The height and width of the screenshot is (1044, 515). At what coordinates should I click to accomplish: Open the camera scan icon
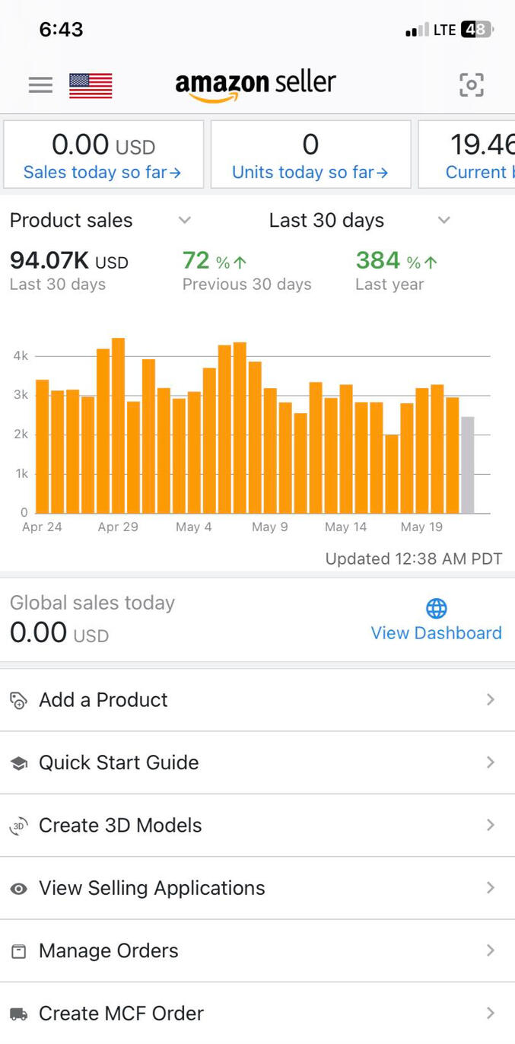(472, 85)
